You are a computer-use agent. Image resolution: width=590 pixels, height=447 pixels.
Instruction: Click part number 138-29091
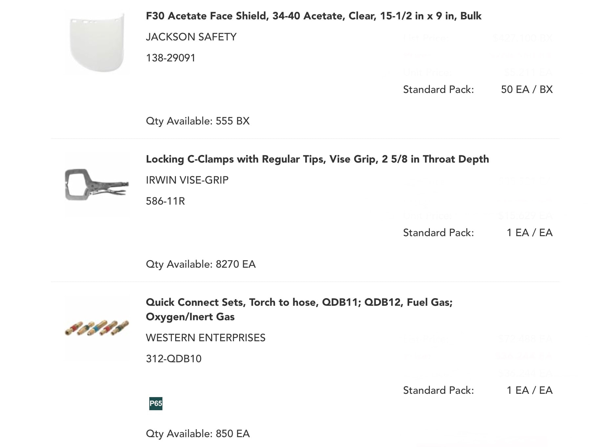pyautogui.click(x=171, y=58)
